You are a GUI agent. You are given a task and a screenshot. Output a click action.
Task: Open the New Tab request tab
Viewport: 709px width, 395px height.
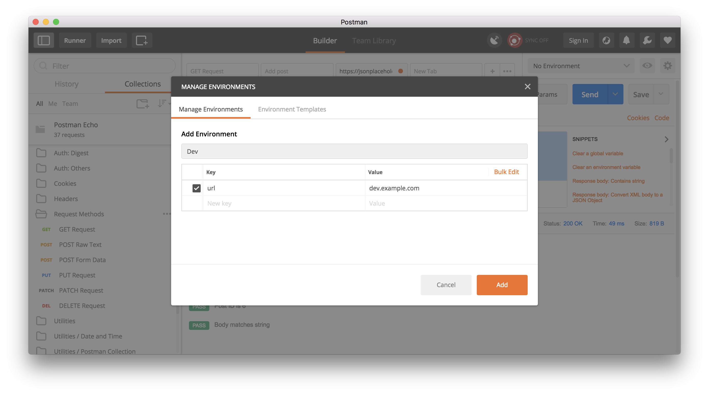click(x=446, y=71)
